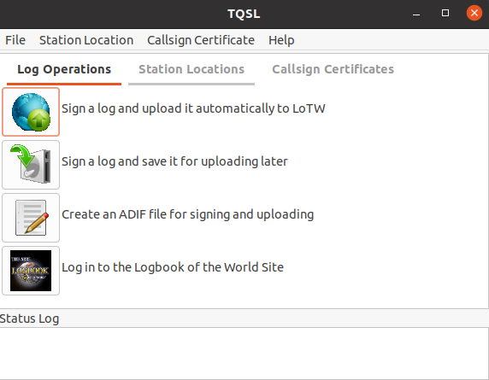Click 'Create an ADIF file' label
489x380 pixels.
pos(188,214)
